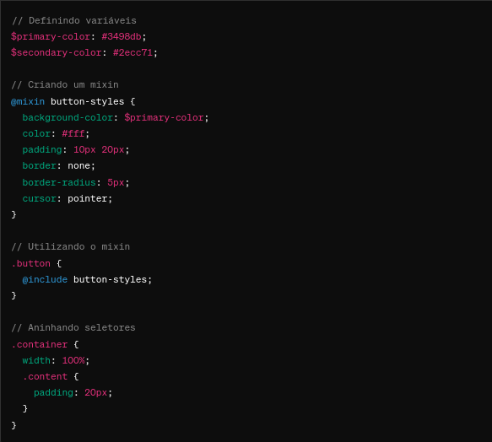Click 'button-styles' in the mixin definition

88,101
